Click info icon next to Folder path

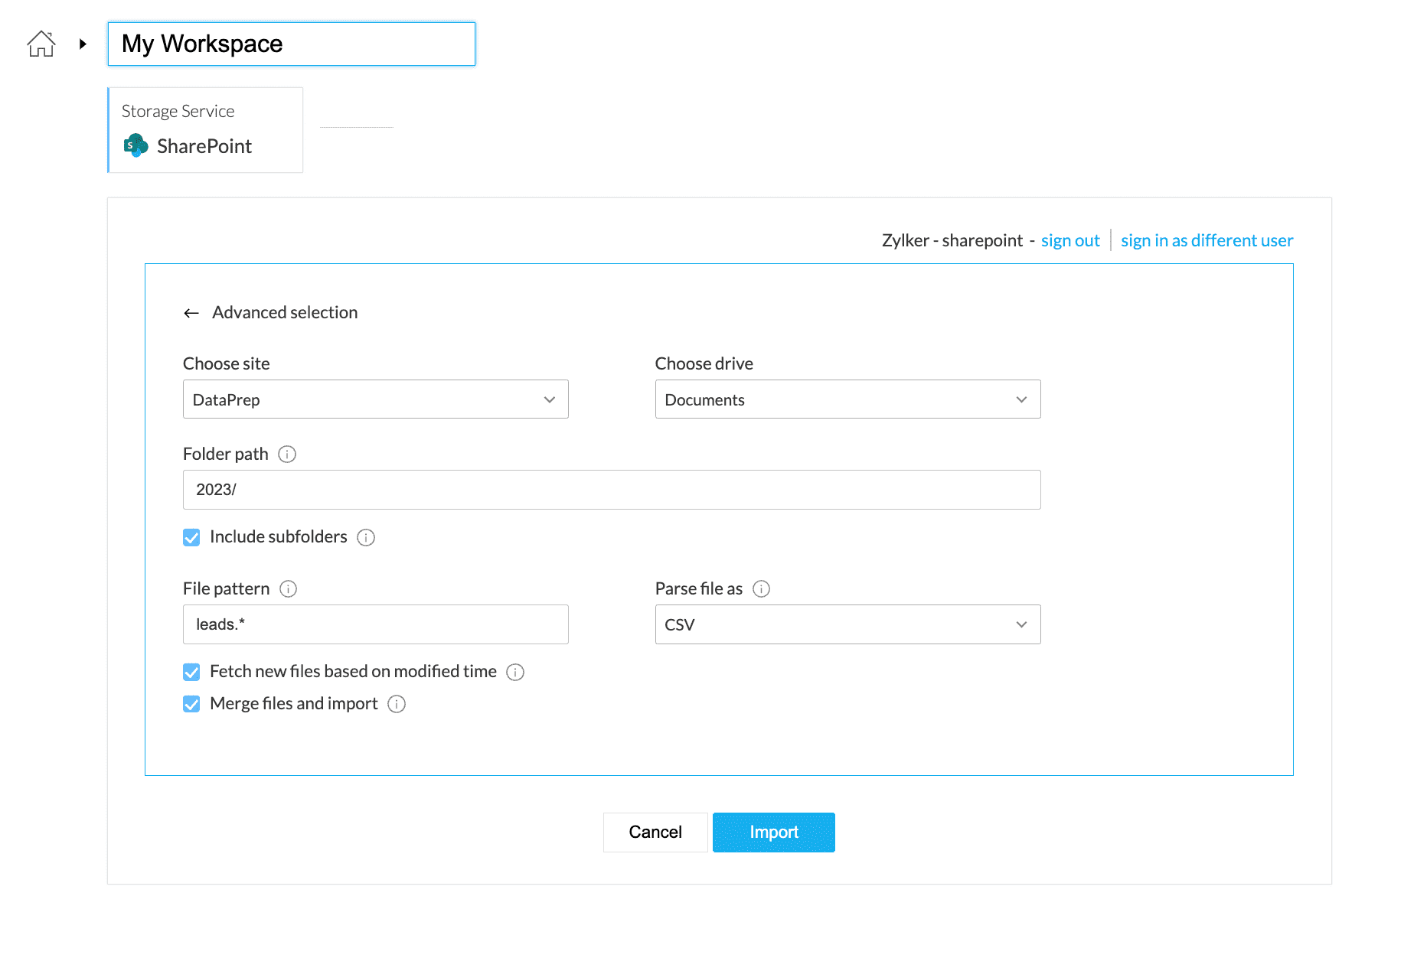[287, 455]
